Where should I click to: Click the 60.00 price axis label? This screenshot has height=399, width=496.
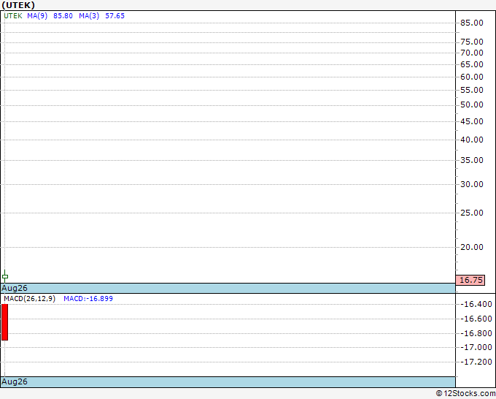tap(472, 77)
